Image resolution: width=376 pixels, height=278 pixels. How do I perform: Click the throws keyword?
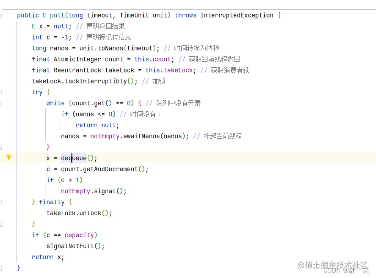pyautogui.click(x=185, y=16)
